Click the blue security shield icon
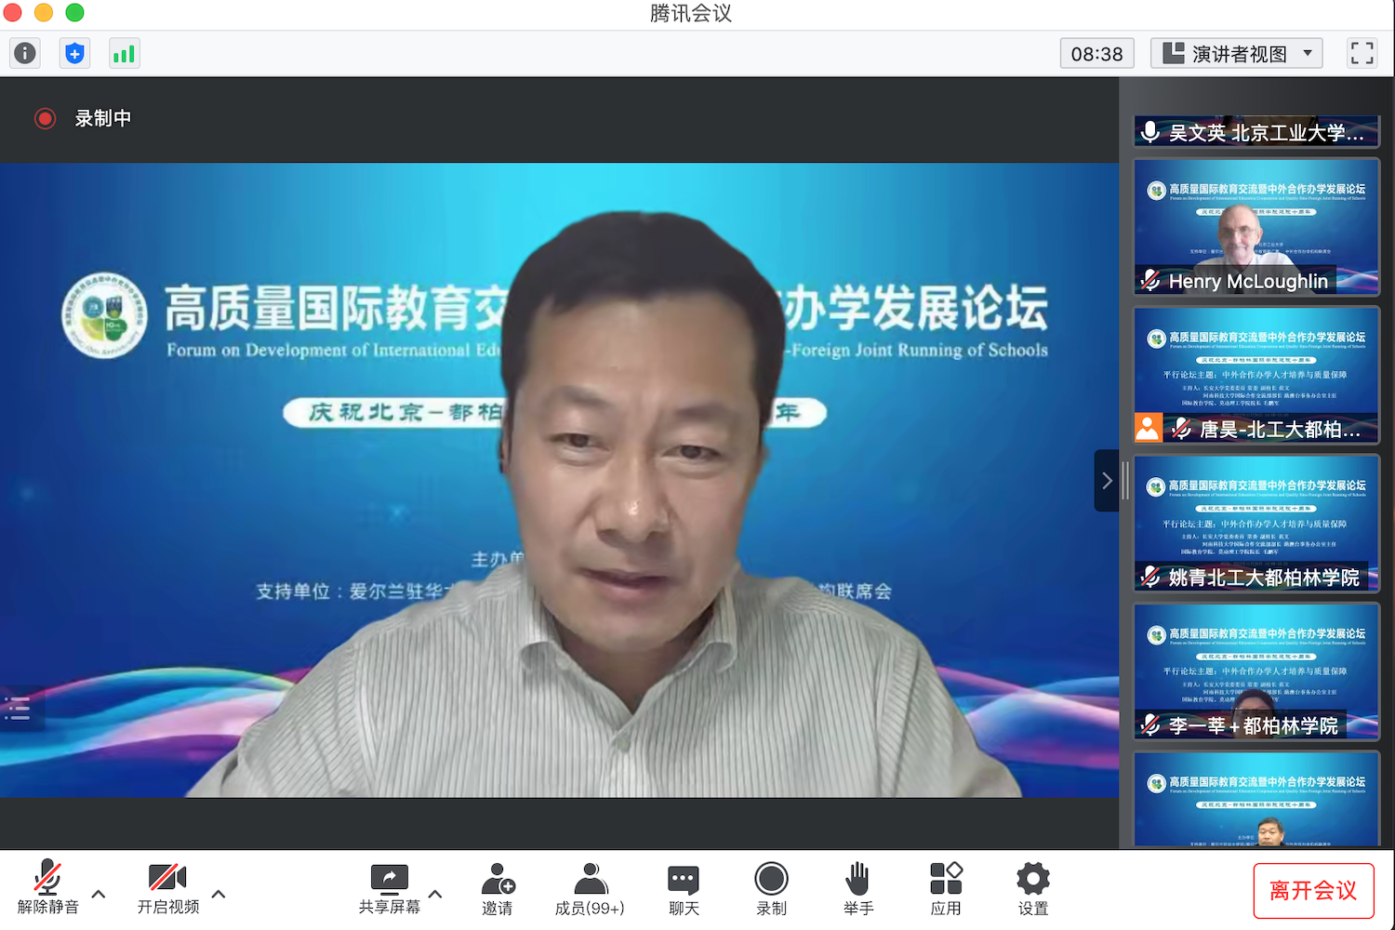This screenshot has height=930, width=1395. (x=74, y=54)
